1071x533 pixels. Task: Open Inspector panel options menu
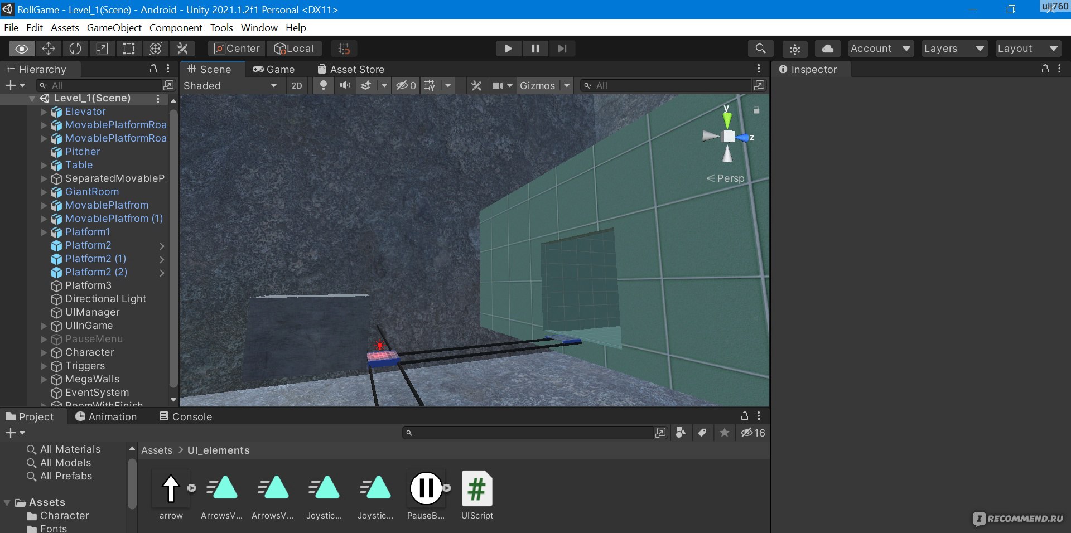pyautogui.click(x=1059, y=69)
